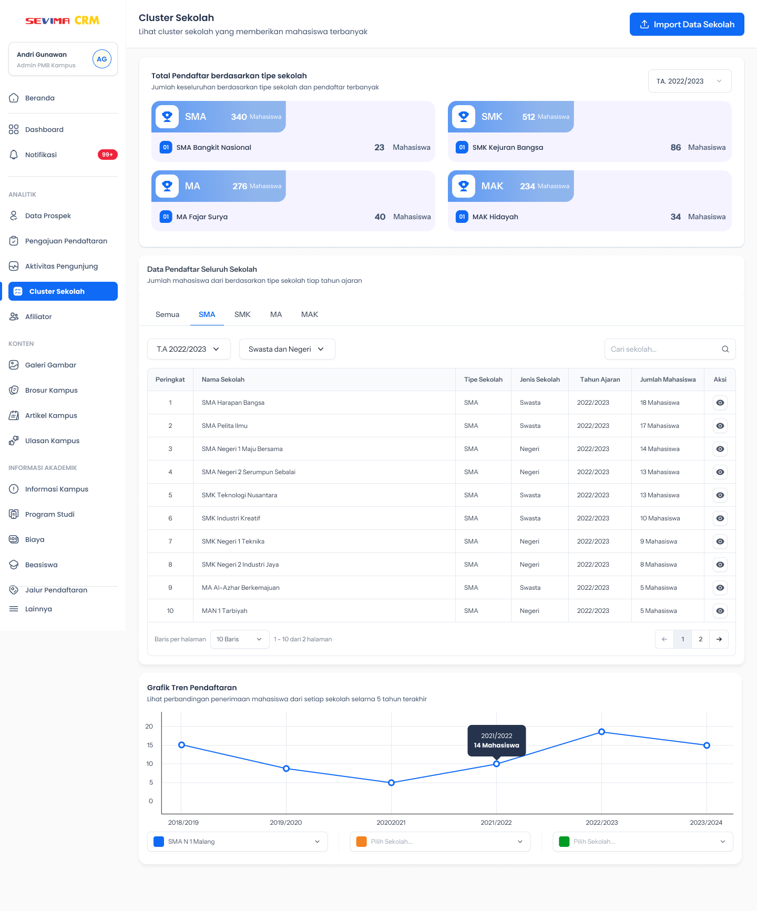The image size is (757, 911).
Task: Expand the Swasta dan Negeri filter
Action: pyautogui.click(x=287, y=349)
